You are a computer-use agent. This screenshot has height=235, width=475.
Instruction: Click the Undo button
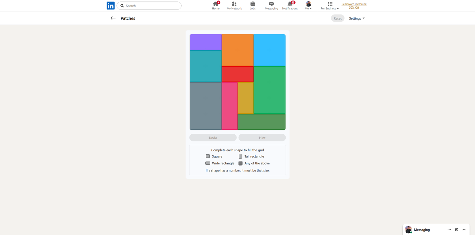213,138
